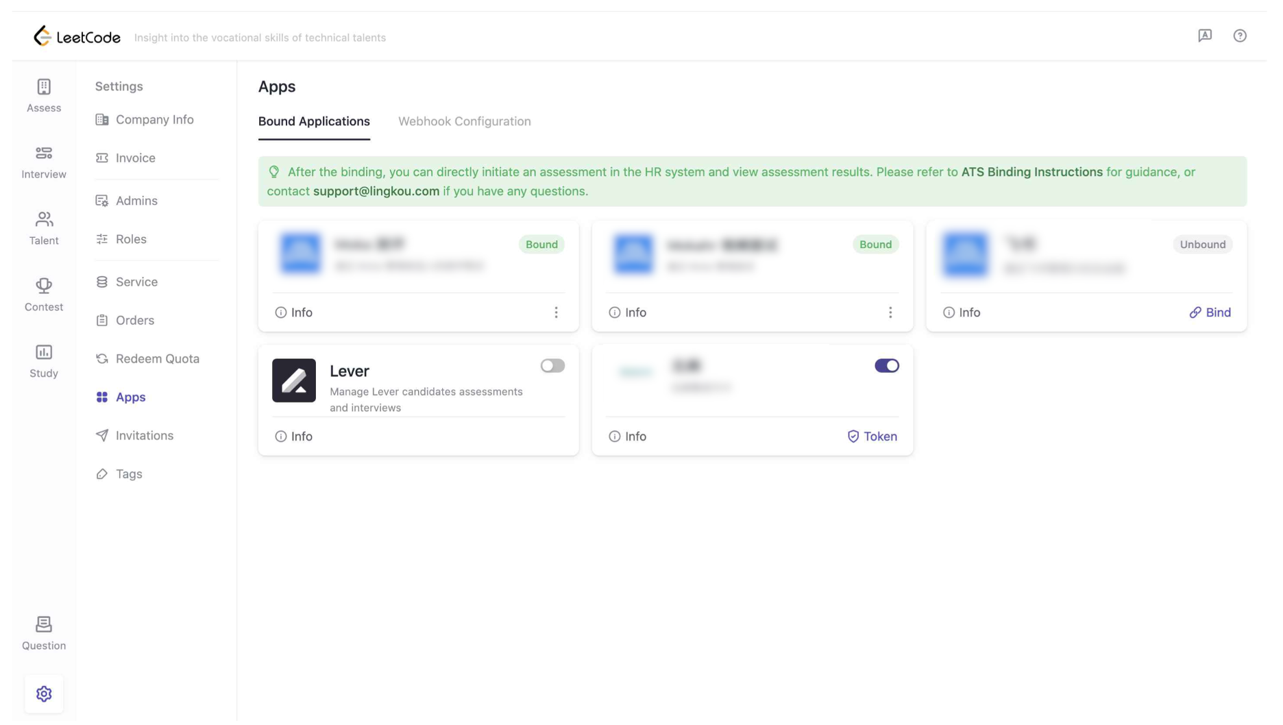Disable the enabled app toggle next to Lever
Viewport: 1283px width, 725px height.
887,367
